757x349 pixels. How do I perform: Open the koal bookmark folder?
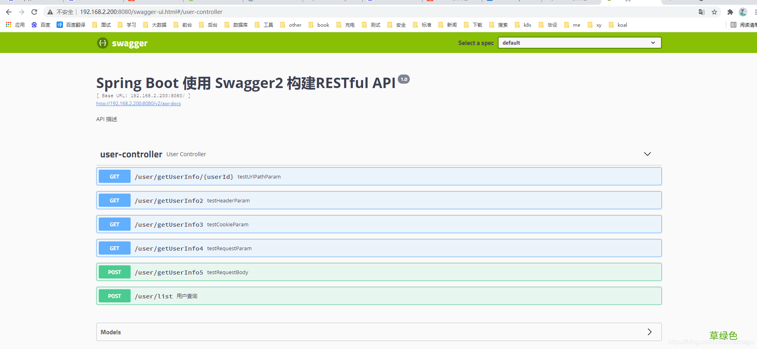click(618, 25)
